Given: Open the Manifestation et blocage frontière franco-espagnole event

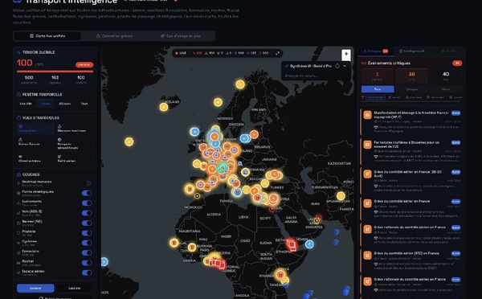Looking at the screenshot, I should (x=411, y=122).
